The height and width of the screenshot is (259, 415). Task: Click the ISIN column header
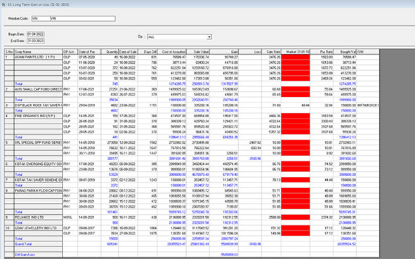368,52
